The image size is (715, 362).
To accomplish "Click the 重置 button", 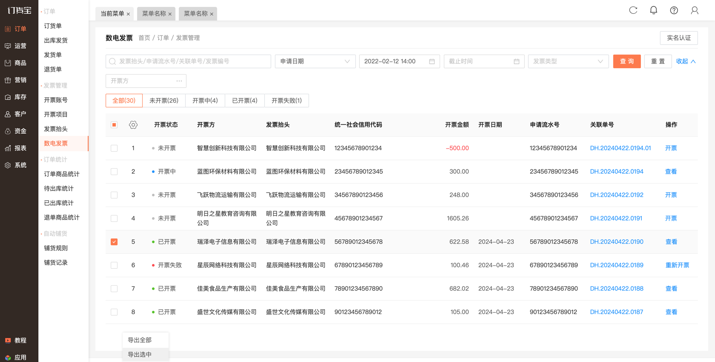I will click(x=658, y=61).
